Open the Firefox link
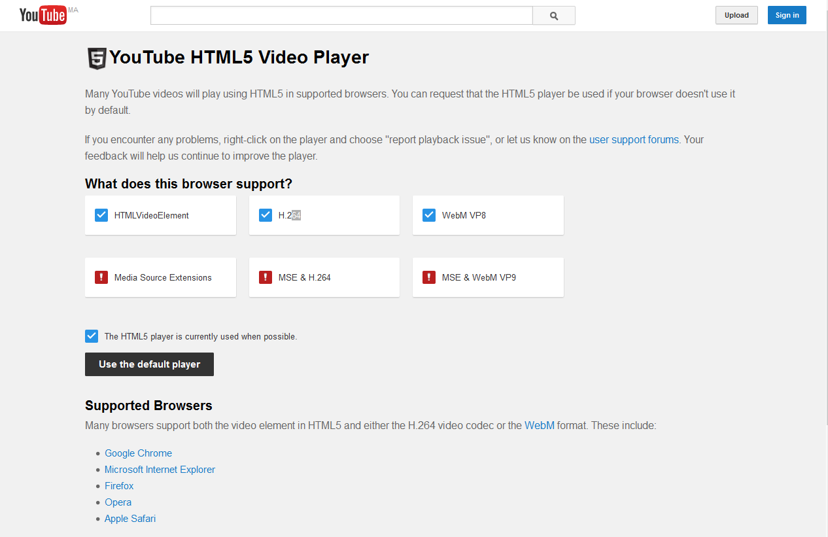Viewport: 828px width, 537px height. [x=119, y=486]
